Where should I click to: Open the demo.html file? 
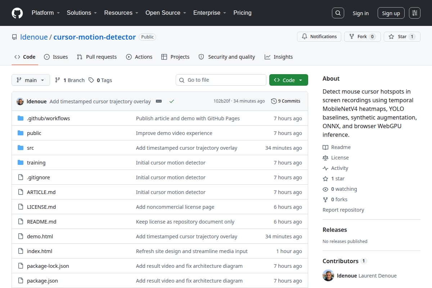click(x=40, y=237)
